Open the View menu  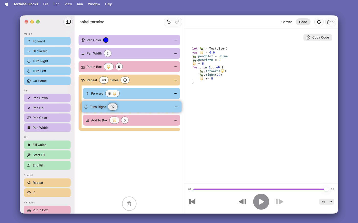pos(68,4)
